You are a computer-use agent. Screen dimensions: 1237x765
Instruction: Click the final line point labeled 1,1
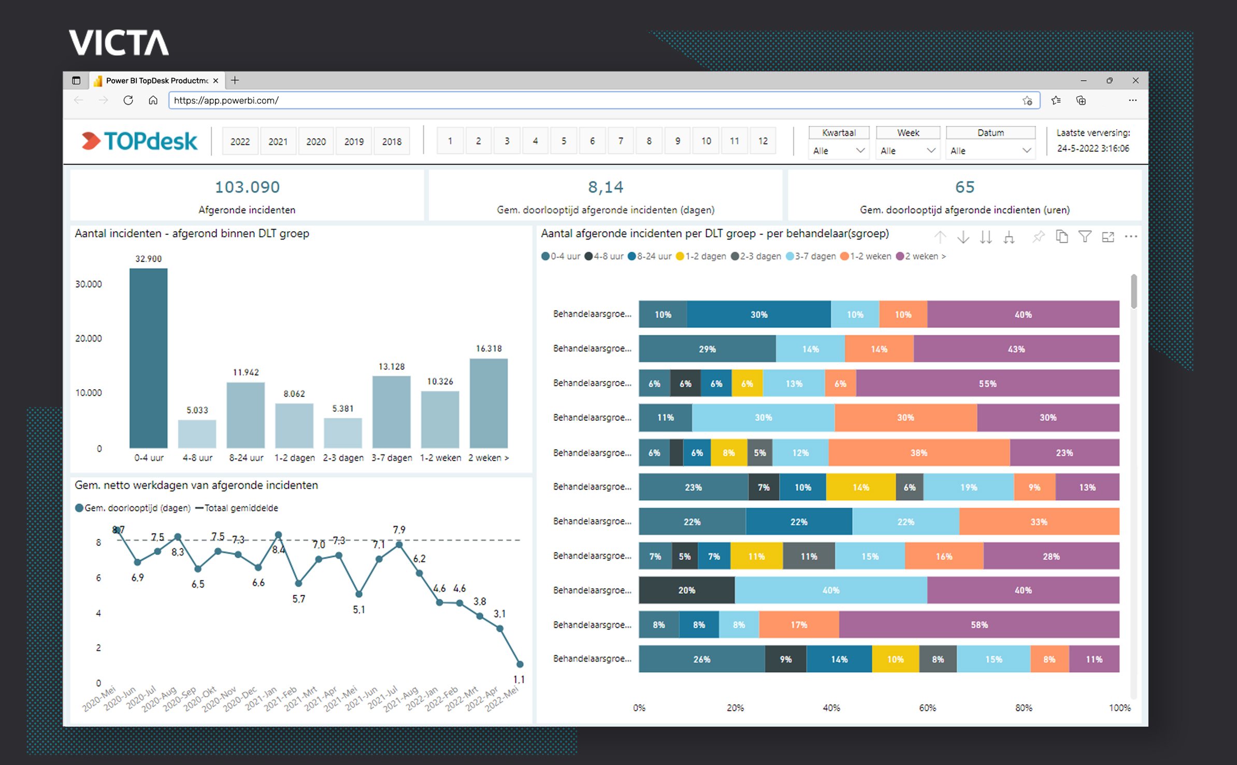coord(520,664)
